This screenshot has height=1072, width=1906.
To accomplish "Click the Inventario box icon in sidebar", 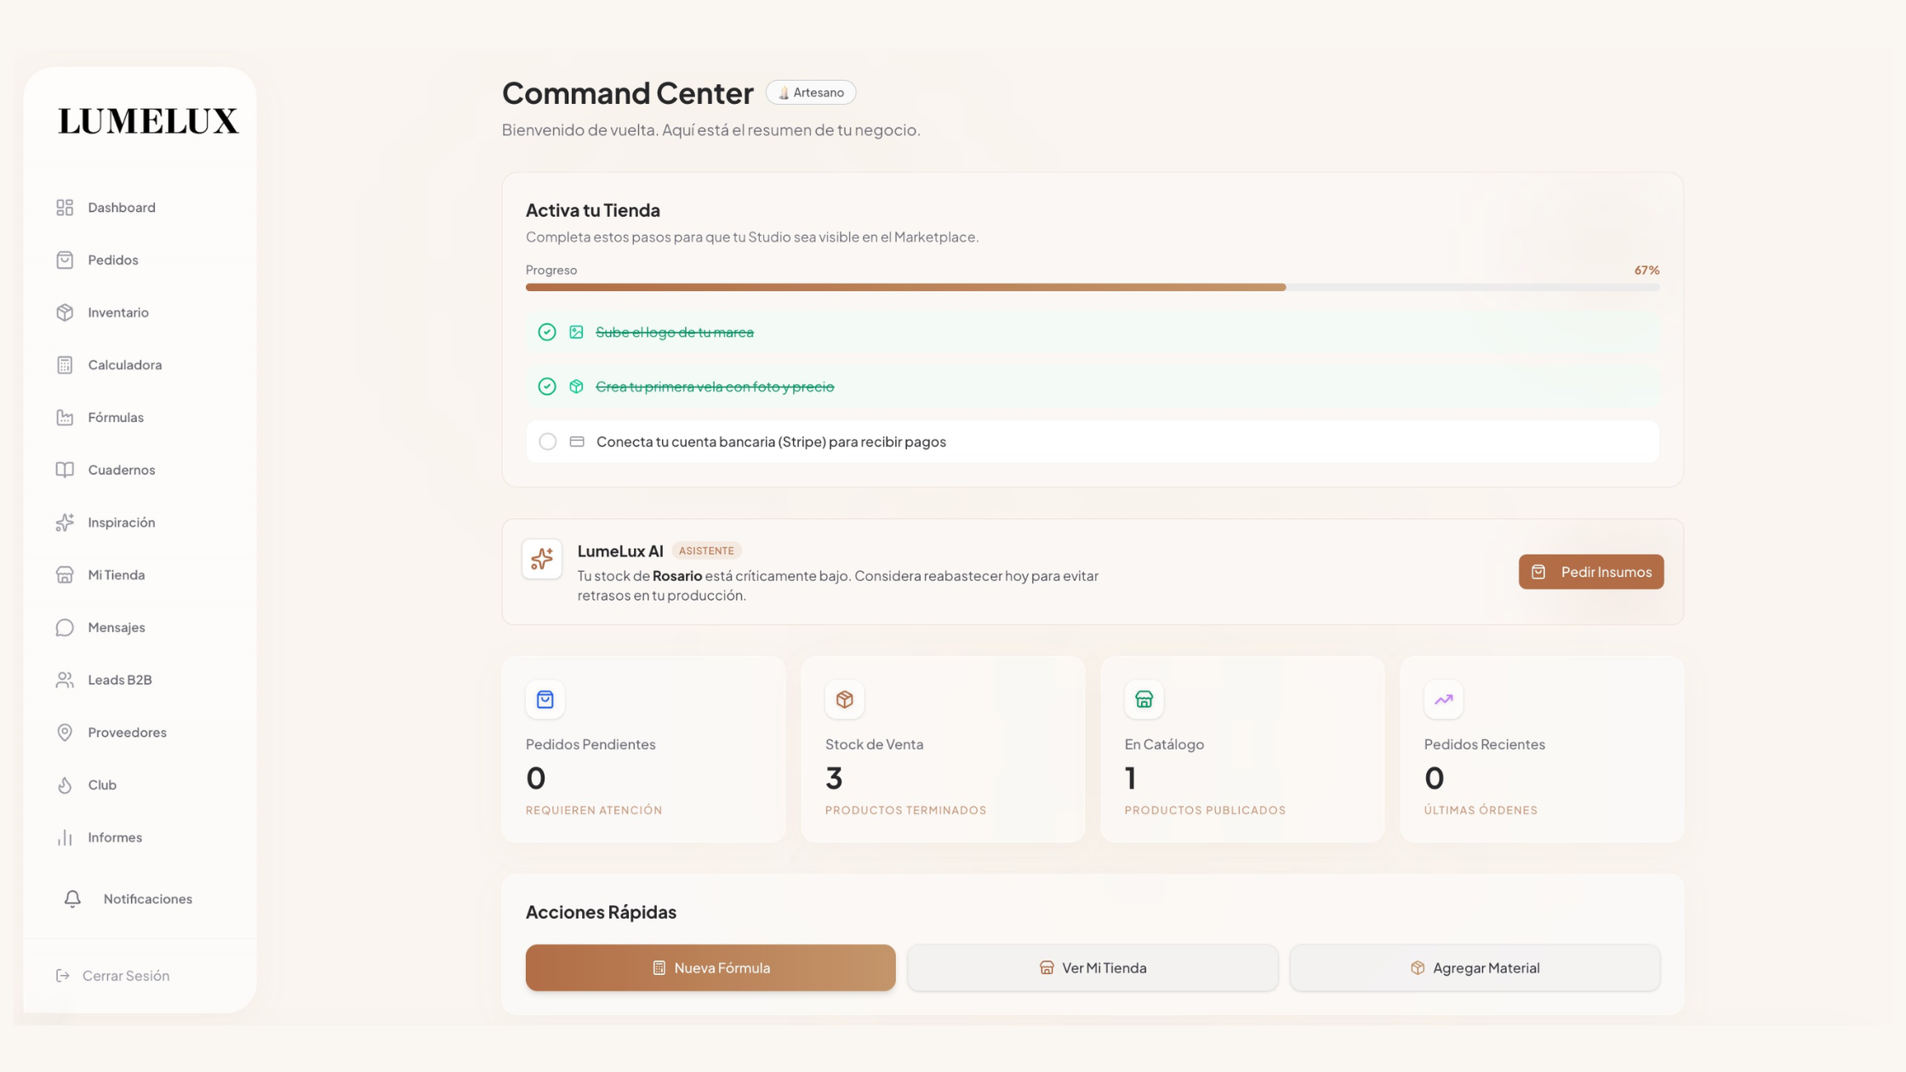I will [65, 312].
